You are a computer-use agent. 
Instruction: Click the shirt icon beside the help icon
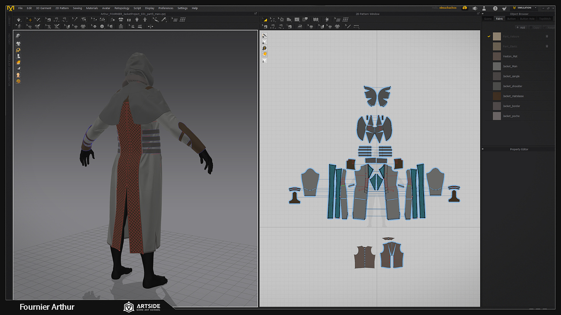click(x=504, y=8)
